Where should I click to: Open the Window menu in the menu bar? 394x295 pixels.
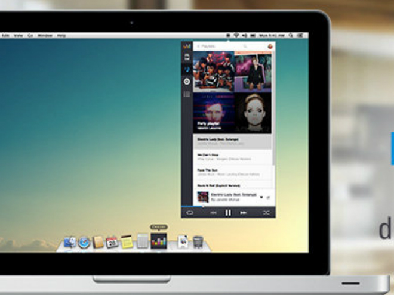[45, 36]
